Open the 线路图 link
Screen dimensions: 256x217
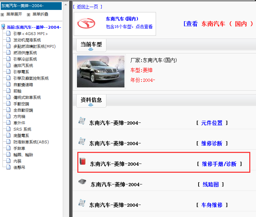point(211,184)
